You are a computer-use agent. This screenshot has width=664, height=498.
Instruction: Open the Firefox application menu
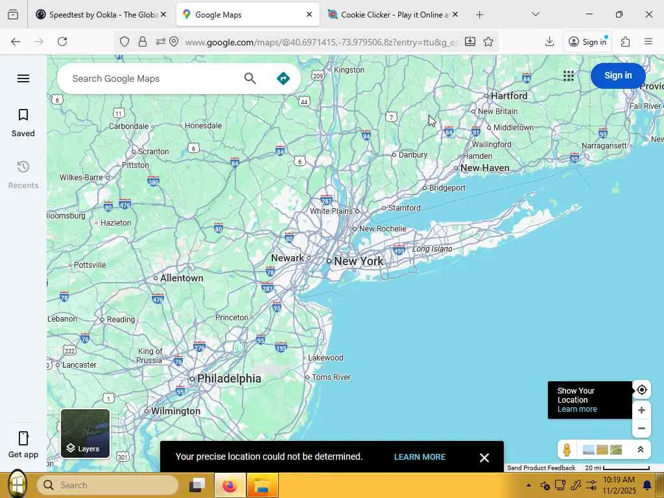click(648, 41)
